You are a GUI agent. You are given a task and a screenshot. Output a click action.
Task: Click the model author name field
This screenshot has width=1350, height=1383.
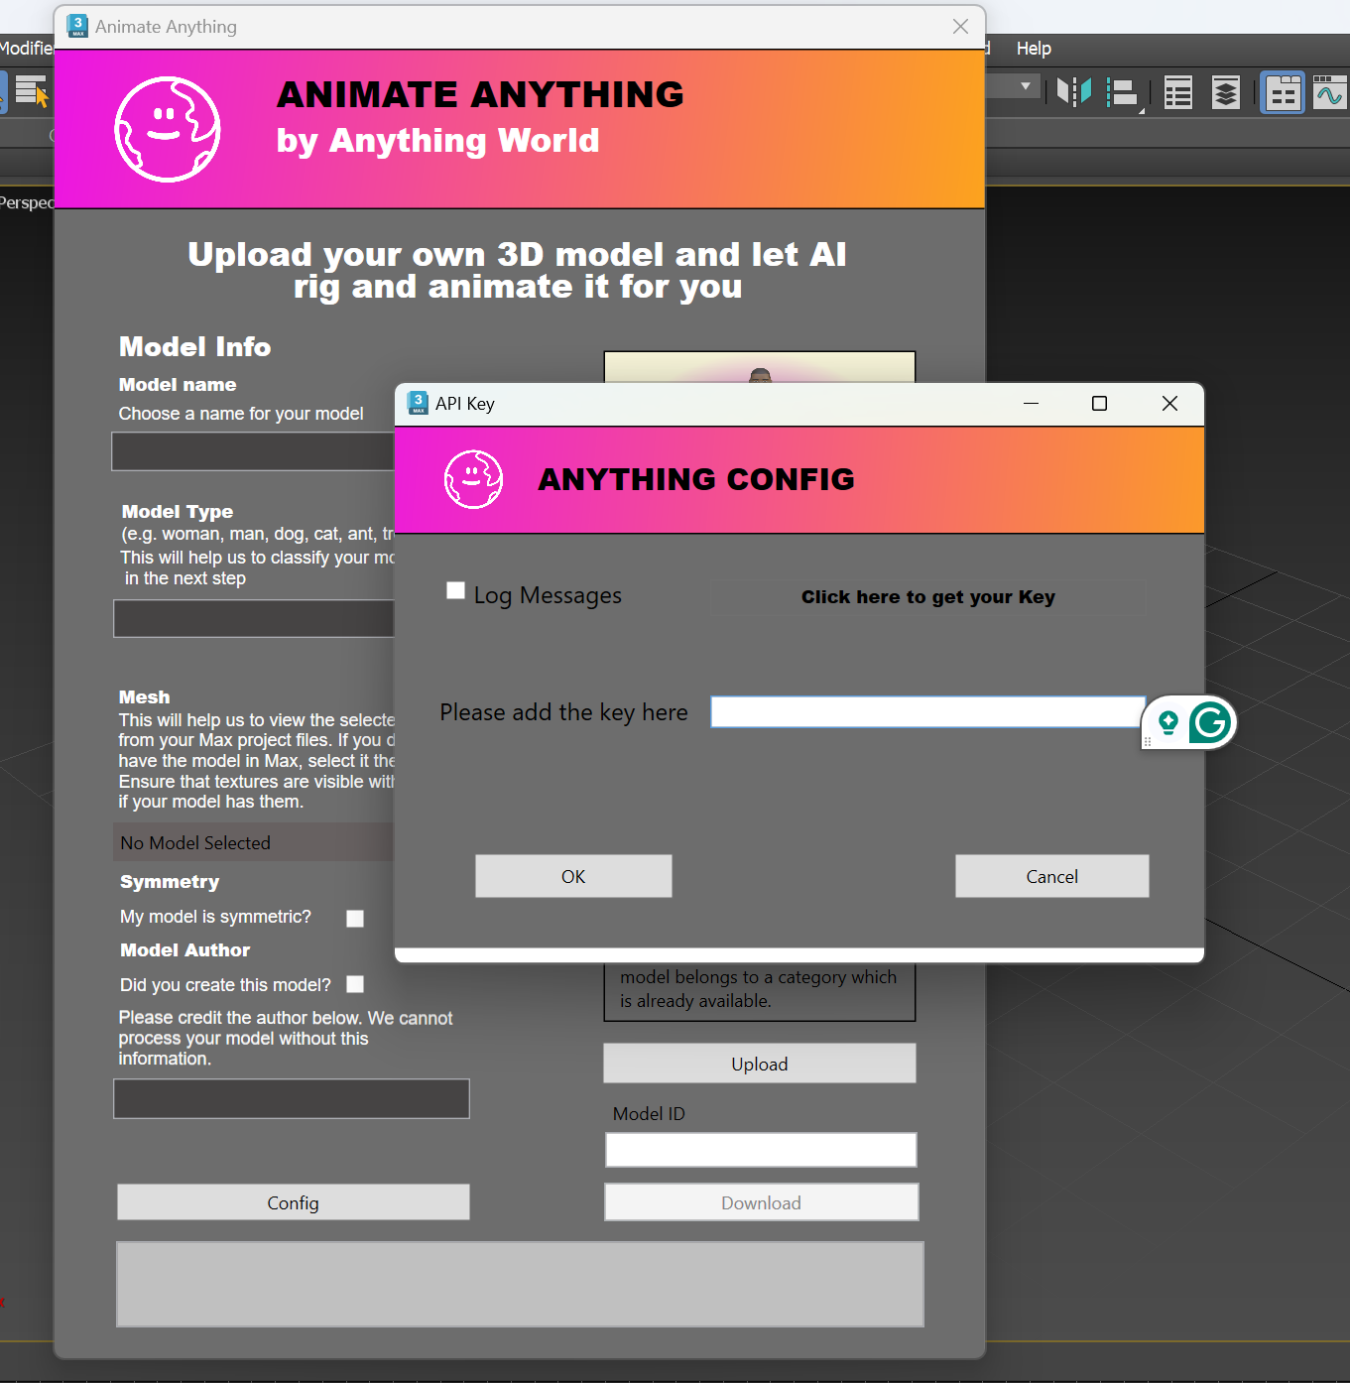point(292,1099)
